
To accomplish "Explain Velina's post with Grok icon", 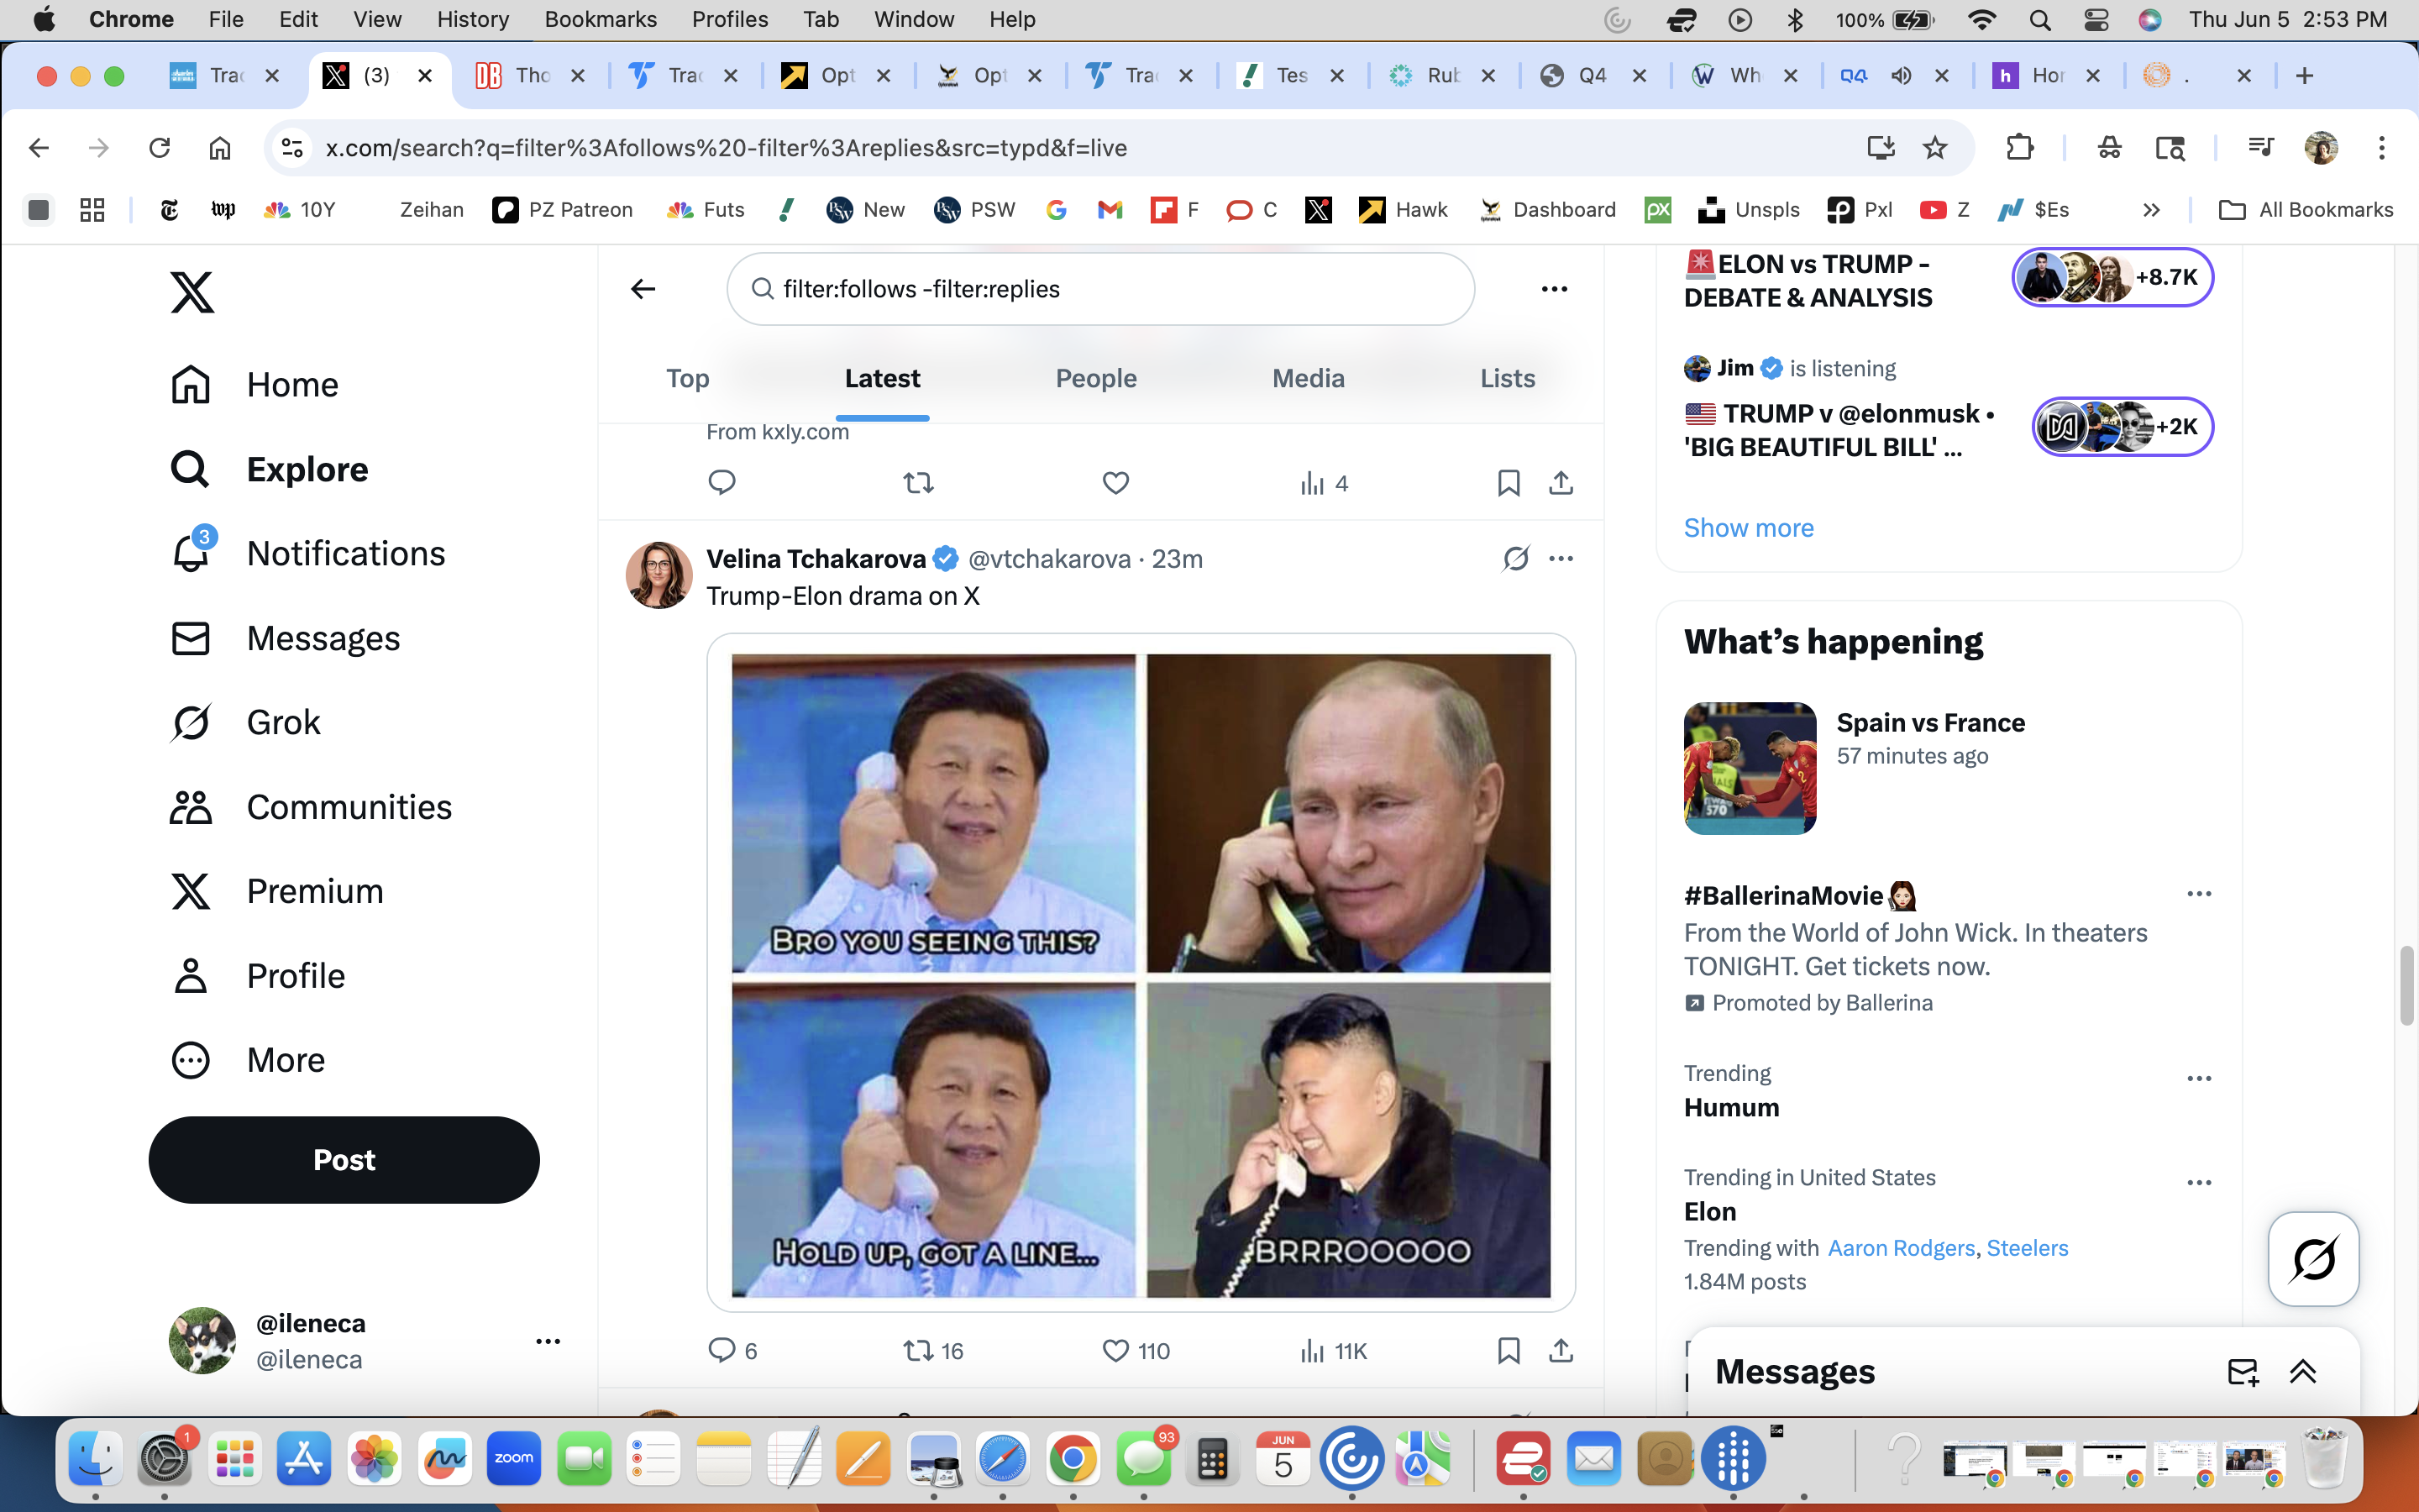I will click(1515, 558).
